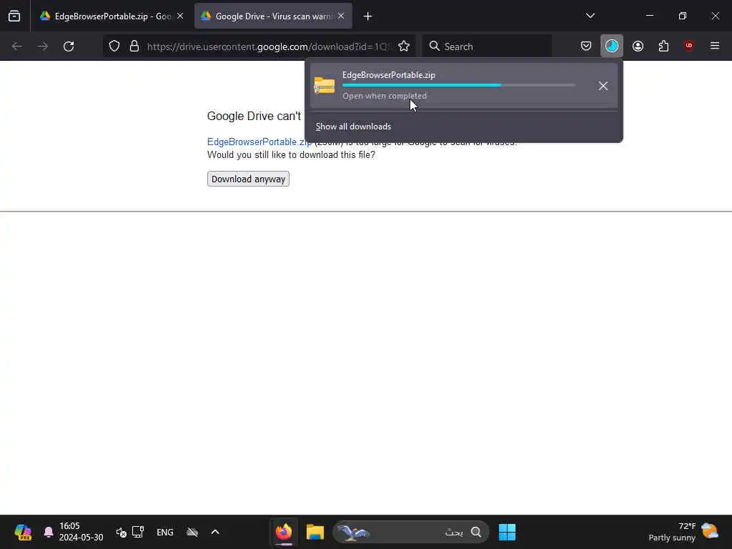Open notifications bell in the taskbar
The image size is (732, 549).
[x=48, y=532]
